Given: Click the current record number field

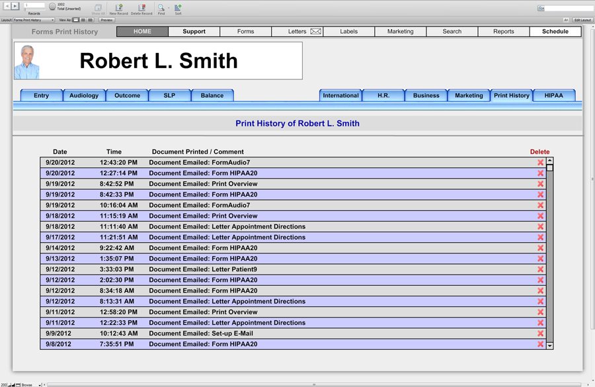Looking at the screenshot, I should pos(34,5).
